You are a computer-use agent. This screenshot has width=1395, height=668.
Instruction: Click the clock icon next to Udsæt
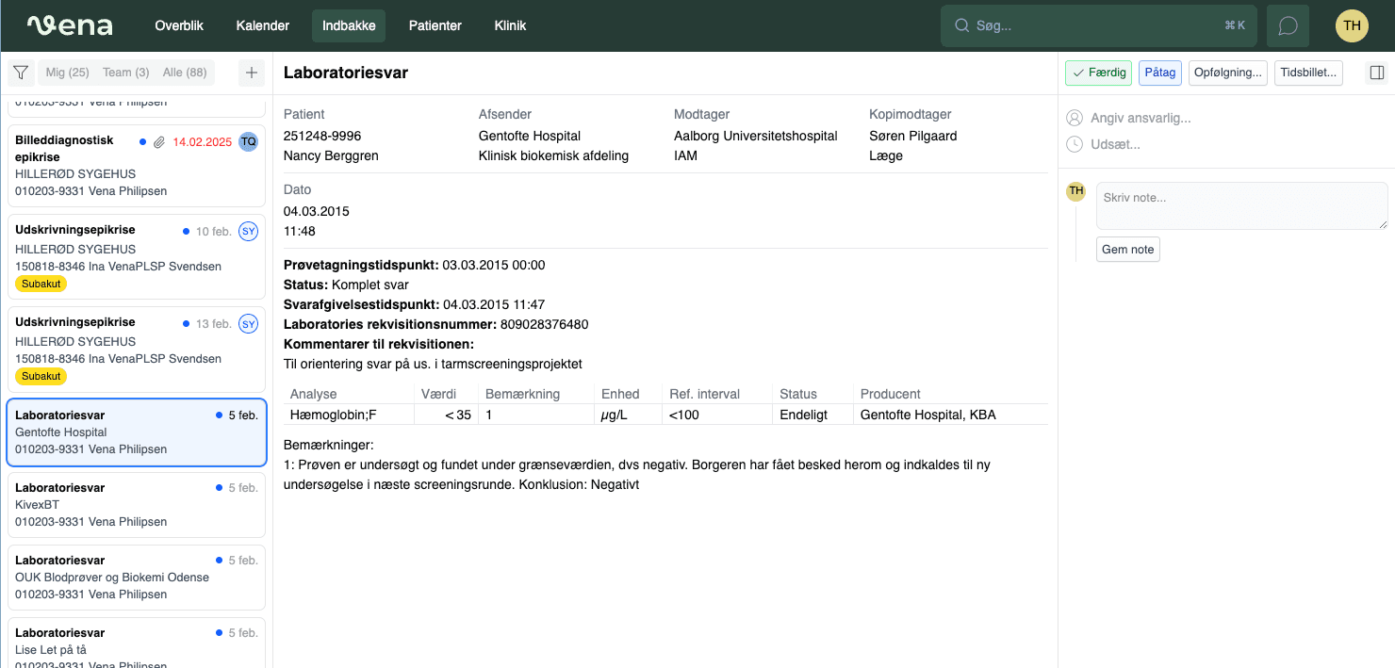pos(1075,144)
